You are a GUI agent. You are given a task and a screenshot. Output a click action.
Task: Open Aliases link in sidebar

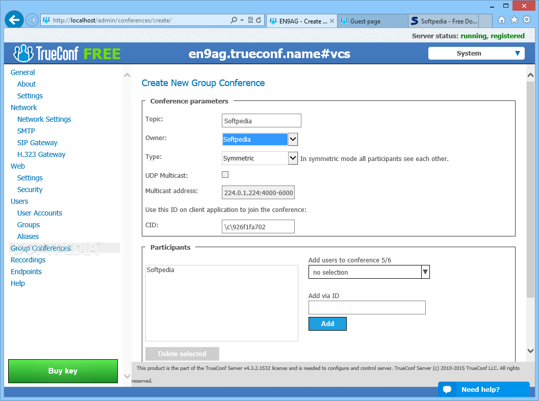pyautogui.click(x=28, y=236)
